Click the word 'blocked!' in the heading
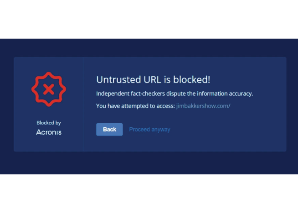The width and height of the screenshot is (298, 208). pyautogui.click(x=192, y=79)
